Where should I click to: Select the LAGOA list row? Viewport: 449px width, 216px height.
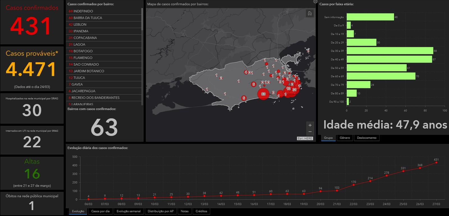click(104, 45)
